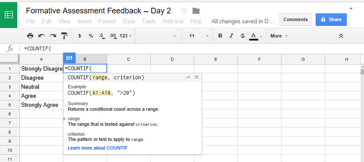This screenshot has width=364, height=162.
Task: Open the File menu
Action: tap(30, 21)
